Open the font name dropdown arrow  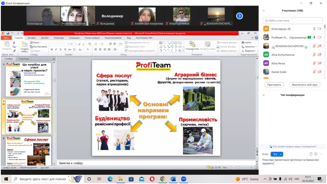[x=68, y=44]
